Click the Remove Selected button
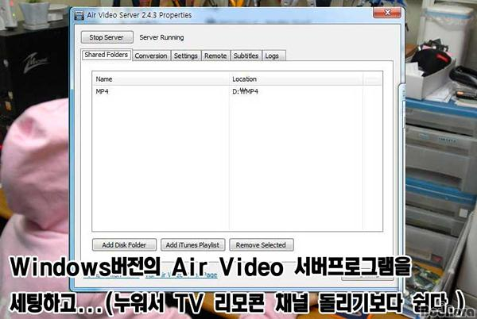477x319 pixels. click(262, 244)
